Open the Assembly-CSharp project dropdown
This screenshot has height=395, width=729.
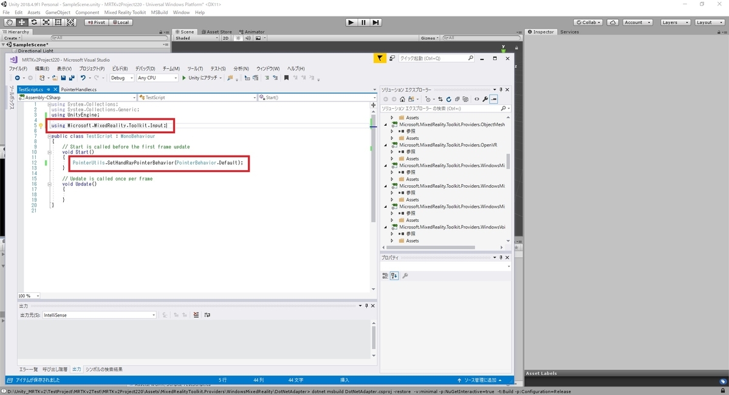pyautogui.click(x=77, y=97)
